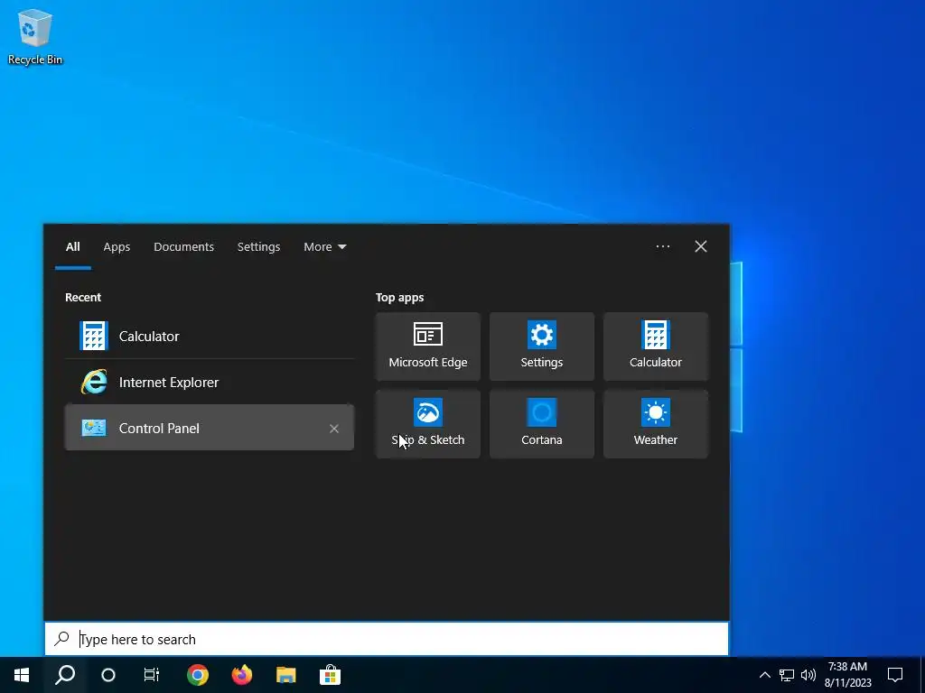Viewport: 925px width, 693px height.
Task: Open Cortana from the taskbar circle
Action: click(x=108, y=675)
